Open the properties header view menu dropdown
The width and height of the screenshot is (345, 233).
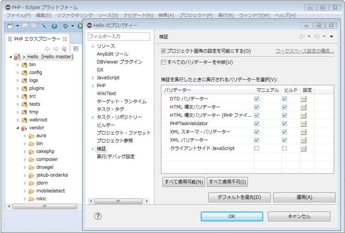(x=331, y=37)
